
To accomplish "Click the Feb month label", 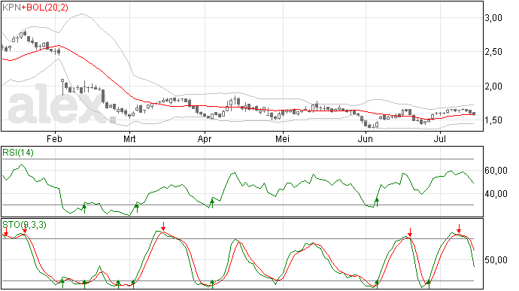I will pyautogui.click(x=54, y=138).
